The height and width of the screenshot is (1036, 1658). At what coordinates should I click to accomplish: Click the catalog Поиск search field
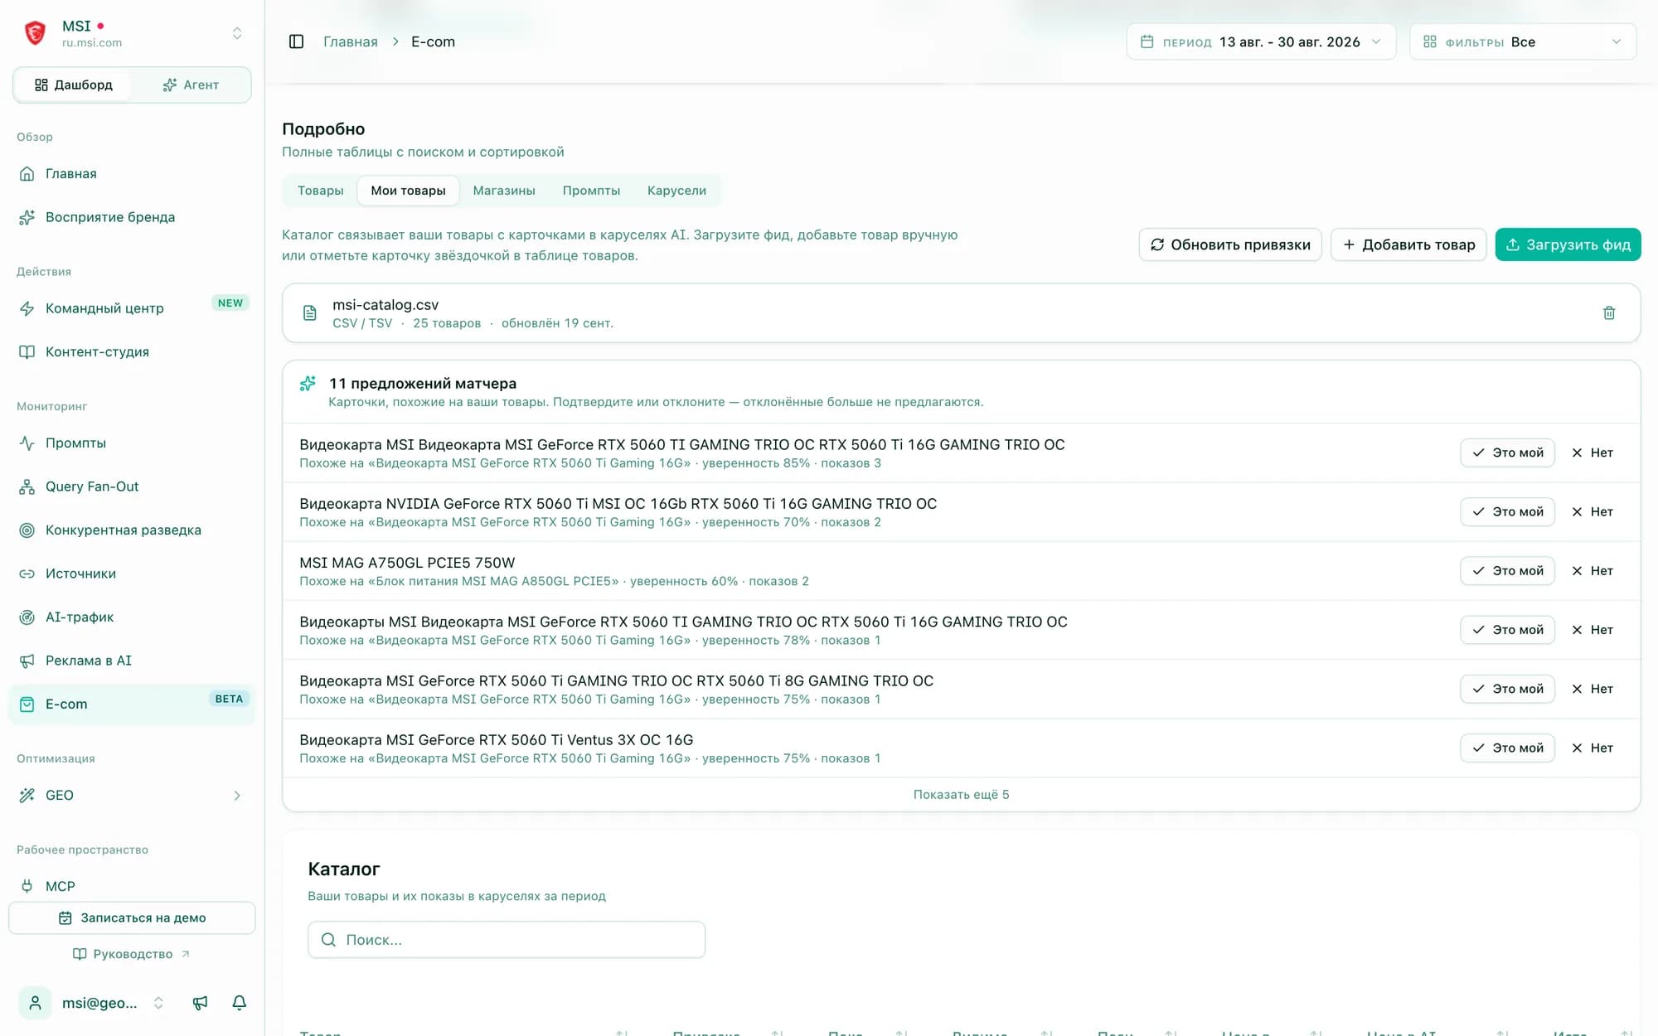[507, 940]
